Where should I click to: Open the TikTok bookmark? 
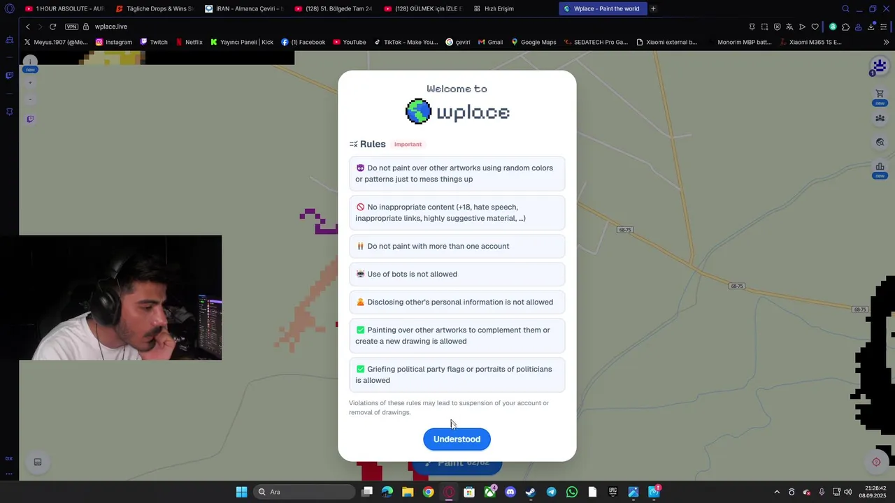[406, 42]
